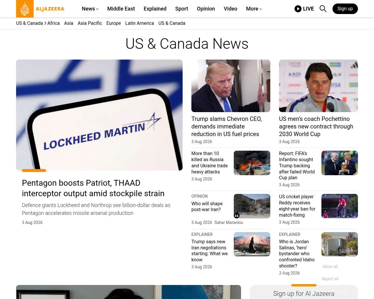Open the Pochettino contract headline
The height and width of the screenshot is (299, 374).
(316, 126)
